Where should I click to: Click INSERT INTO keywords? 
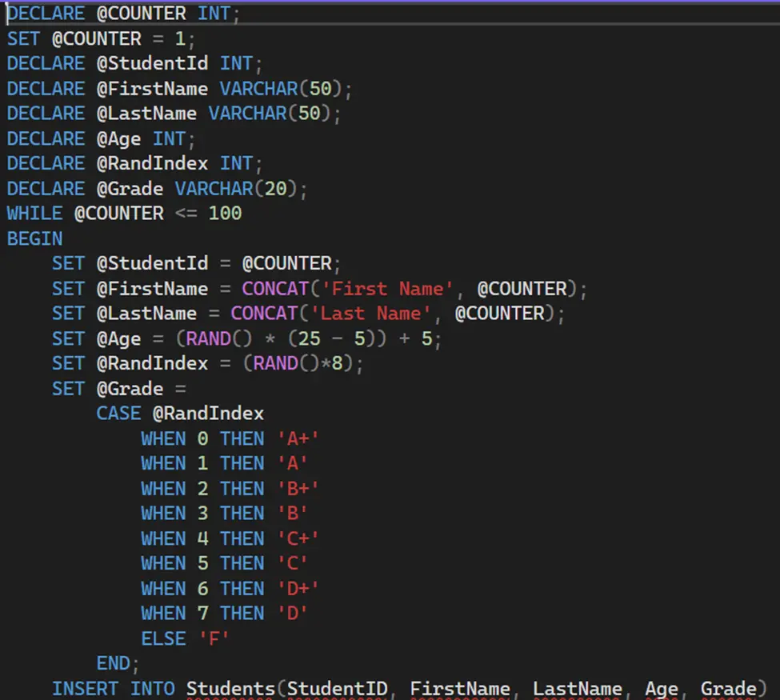tap(114, 689)
